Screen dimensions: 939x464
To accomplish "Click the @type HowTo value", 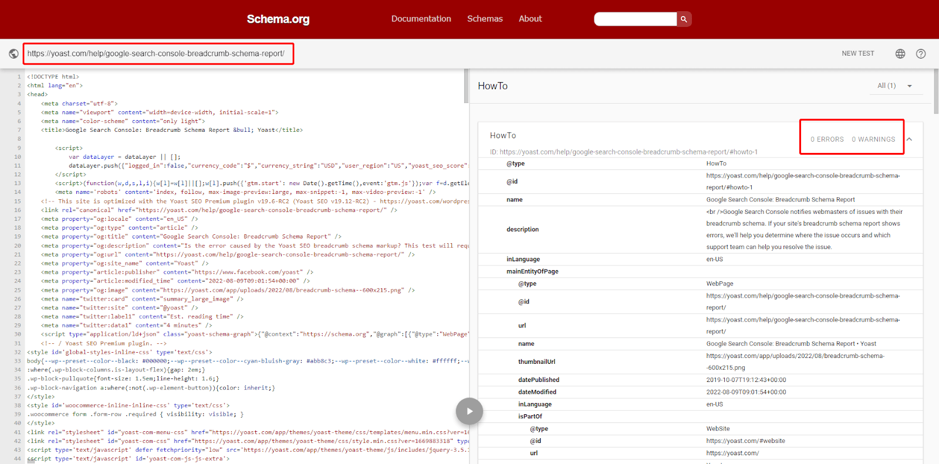I will click(x=716, y=163).
